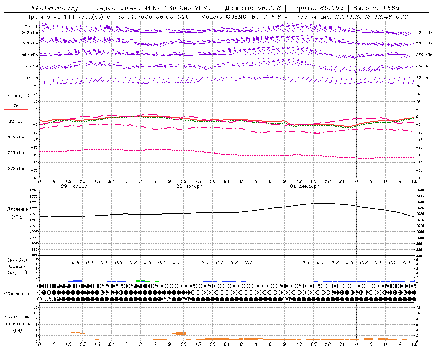434x347 pixels.
Task: Click the '(мм/3ч.)' precipitation unit label
Action: pyautogui.click(x=18, y=260)
